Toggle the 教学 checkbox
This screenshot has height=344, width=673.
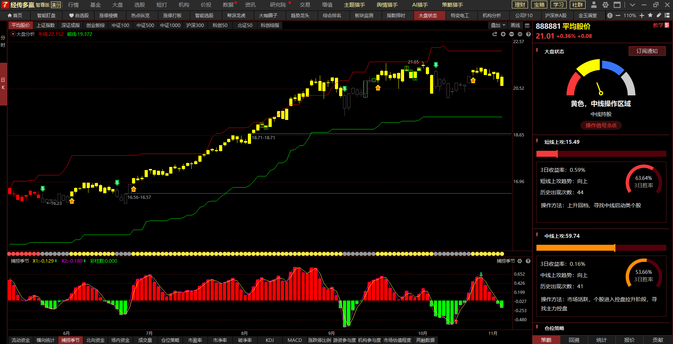pyautogui.click(x=667, y=25)
